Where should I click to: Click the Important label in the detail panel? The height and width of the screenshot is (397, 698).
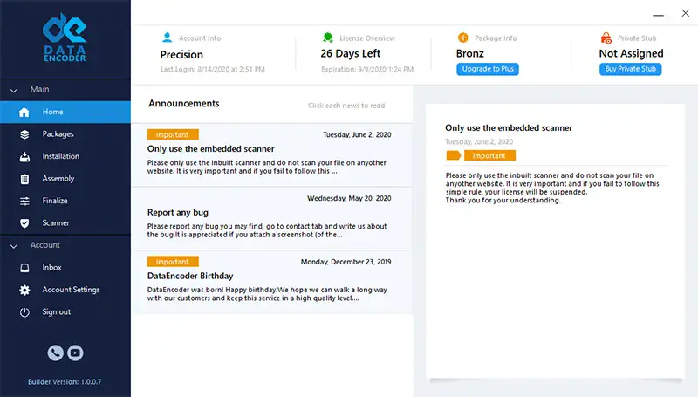click(489, 155)
